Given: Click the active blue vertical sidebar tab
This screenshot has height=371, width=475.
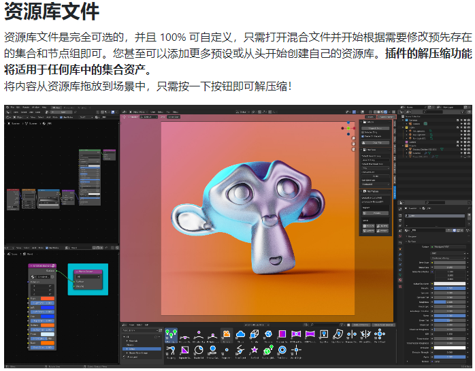Looking at the screenshot, I should [395, 192].
